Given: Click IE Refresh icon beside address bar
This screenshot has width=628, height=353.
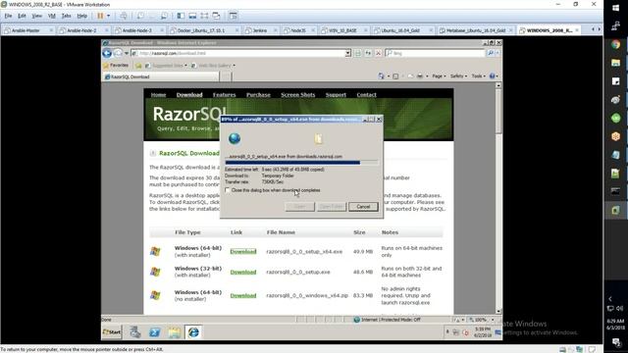Looking at the screenshot, I should coord(368,53).
